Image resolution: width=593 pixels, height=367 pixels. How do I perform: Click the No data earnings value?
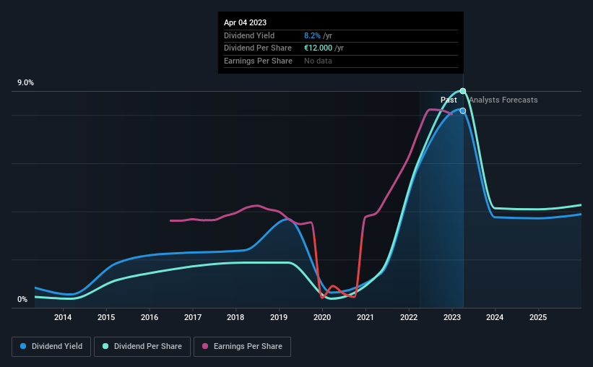click(318, 61)
